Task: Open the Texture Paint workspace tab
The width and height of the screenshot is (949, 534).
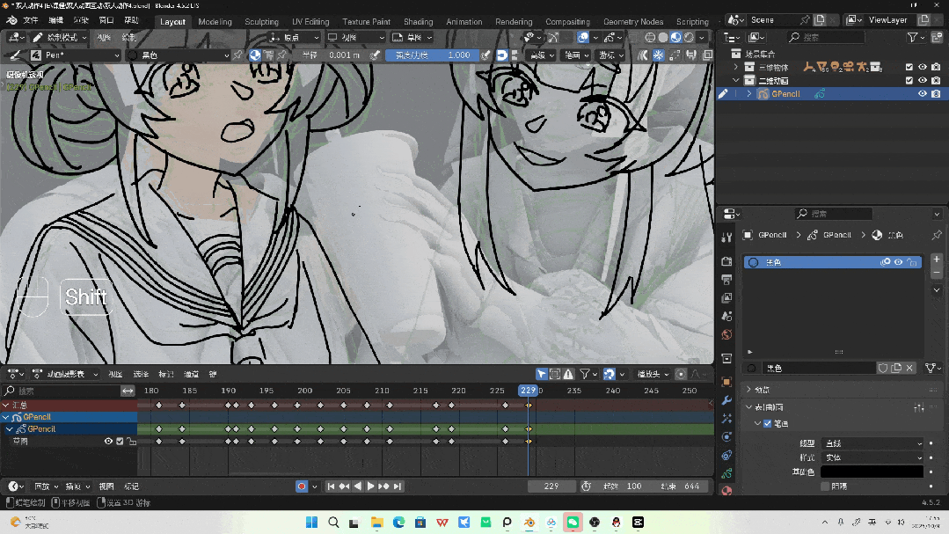Action: (366, 22)
